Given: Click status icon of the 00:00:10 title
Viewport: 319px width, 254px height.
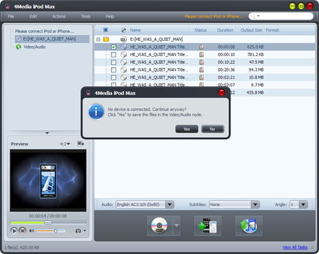Looking at the screenshot, I should click(x=202, y=54).
